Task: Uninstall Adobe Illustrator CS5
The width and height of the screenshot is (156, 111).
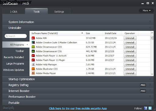Action: coord(130,69)
